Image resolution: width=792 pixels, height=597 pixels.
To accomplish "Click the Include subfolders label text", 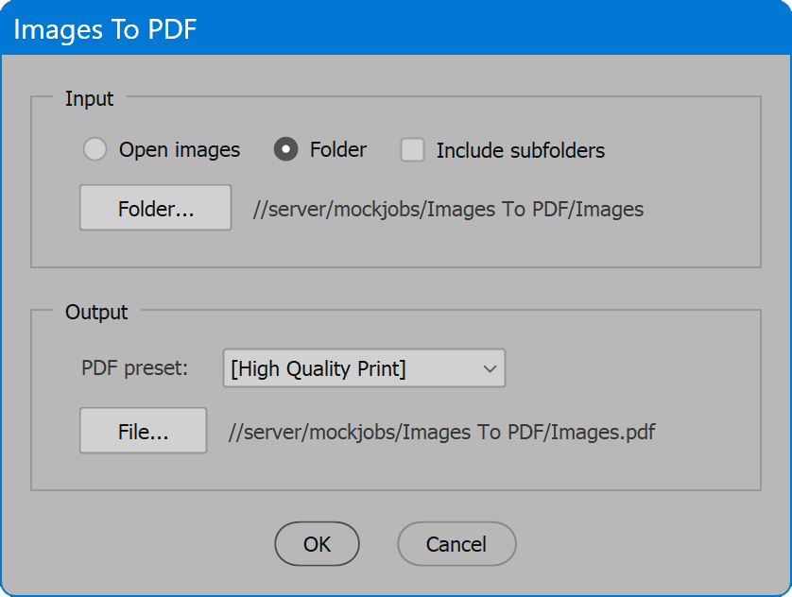I will click(520, 150).
